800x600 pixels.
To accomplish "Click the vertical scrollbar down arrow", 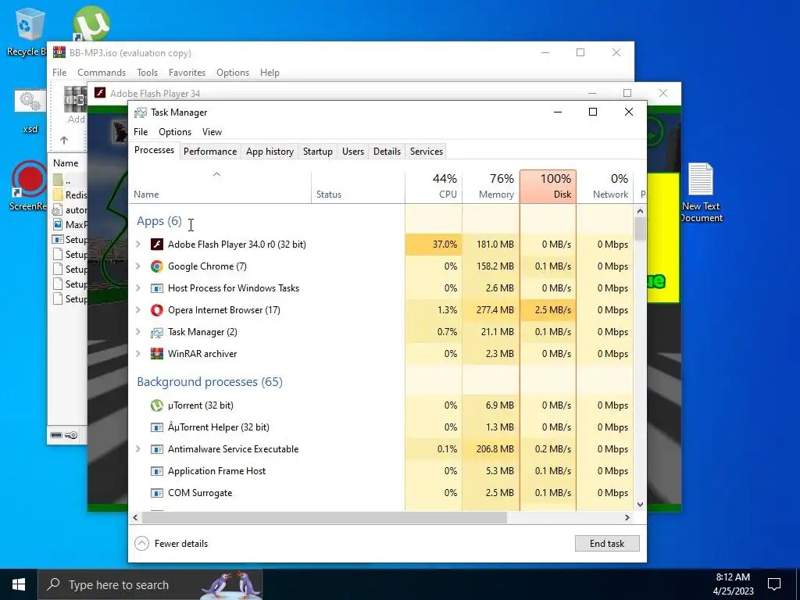I will coord(641,505).
